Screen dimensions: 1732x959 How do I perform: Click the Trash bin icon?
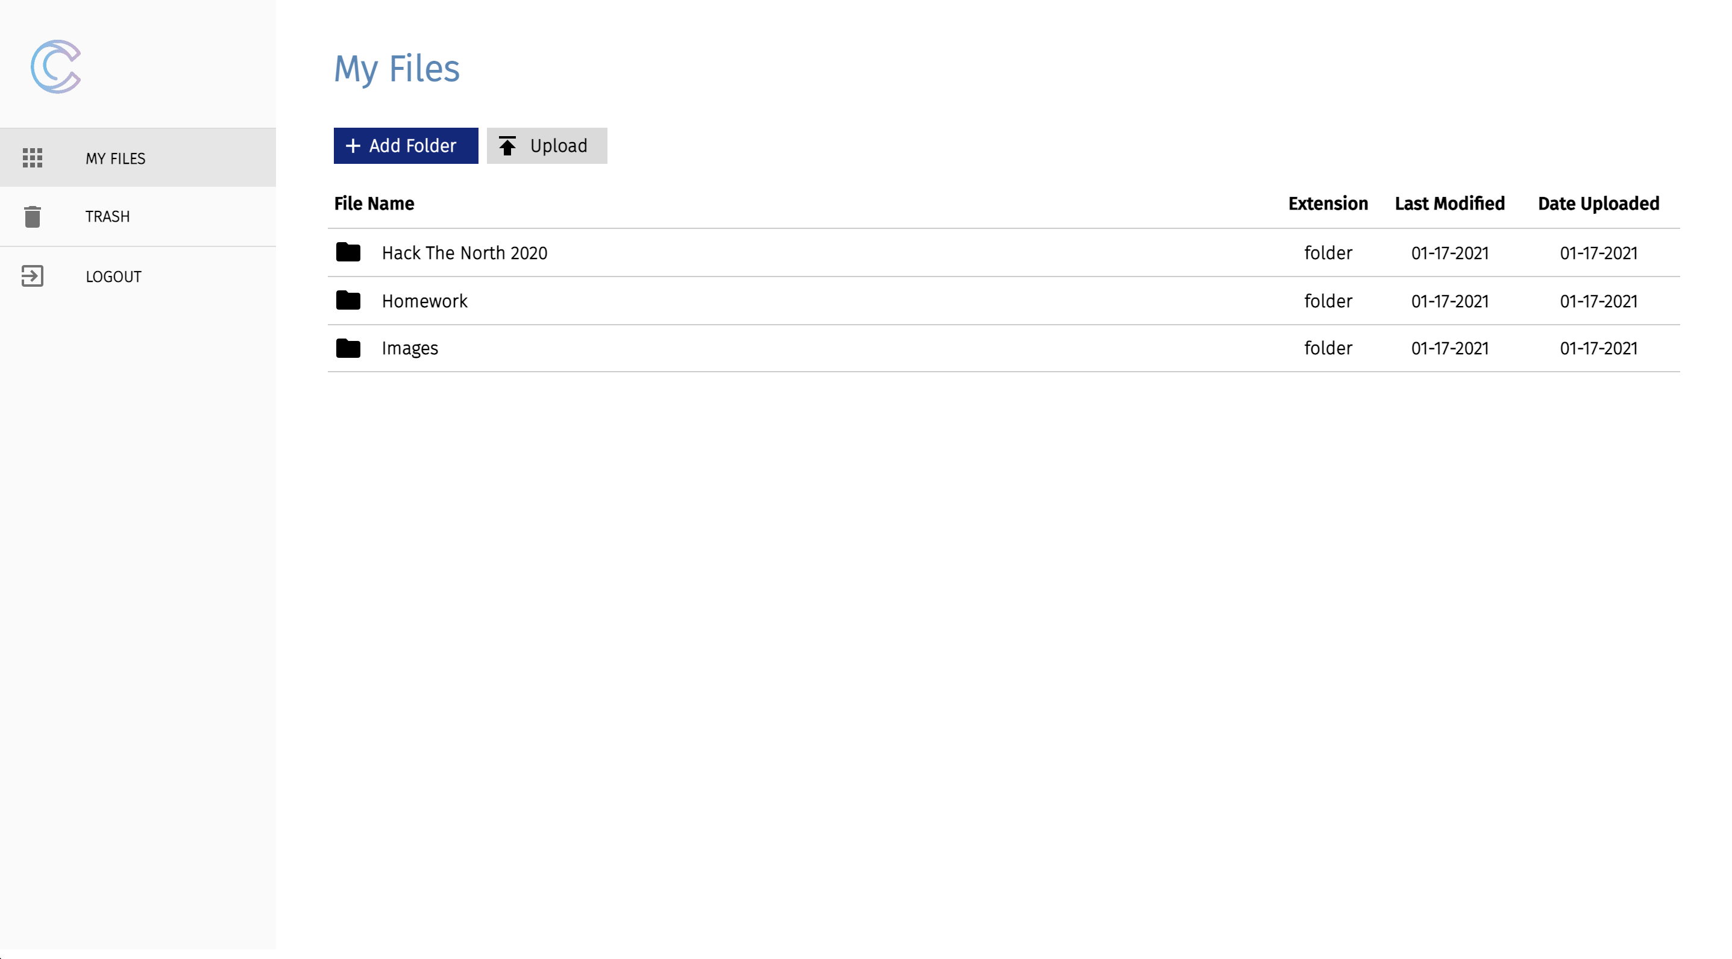click(33, 216)
